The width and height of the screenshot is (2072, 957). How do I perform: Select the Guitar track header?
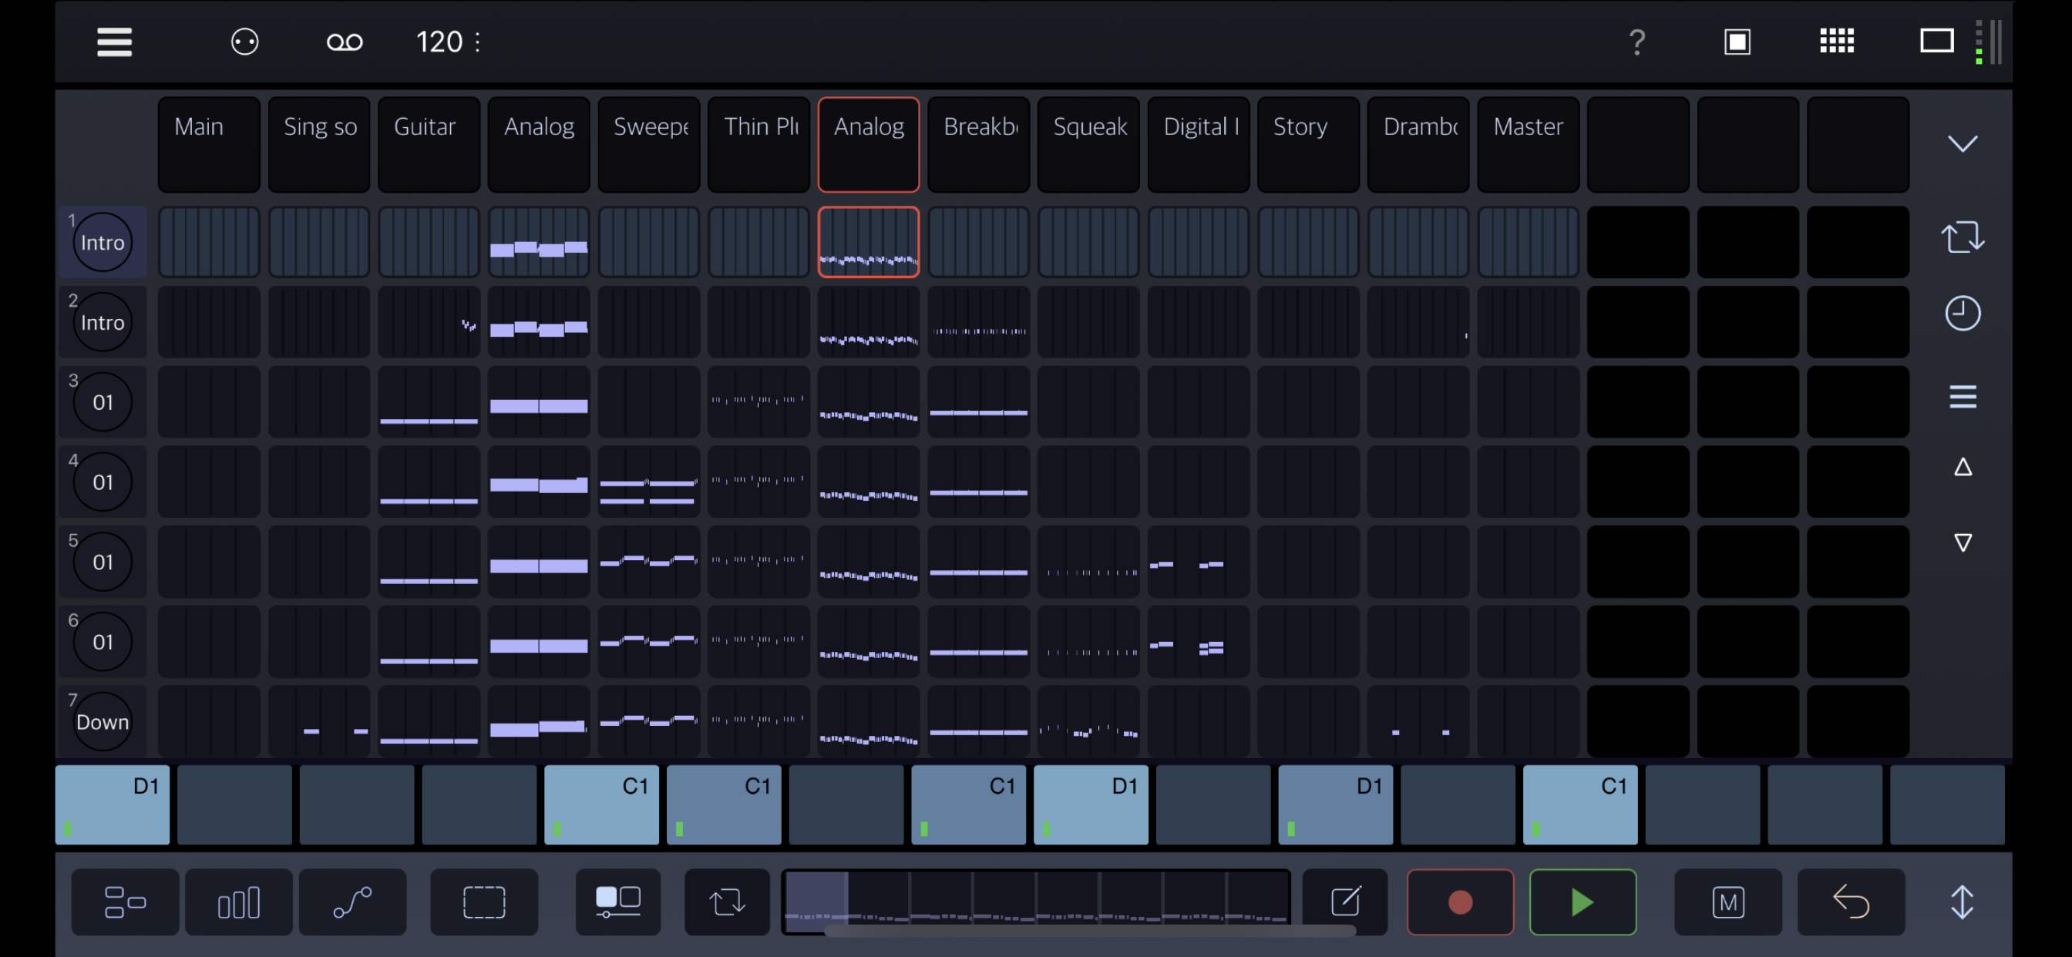pos(429,145)
